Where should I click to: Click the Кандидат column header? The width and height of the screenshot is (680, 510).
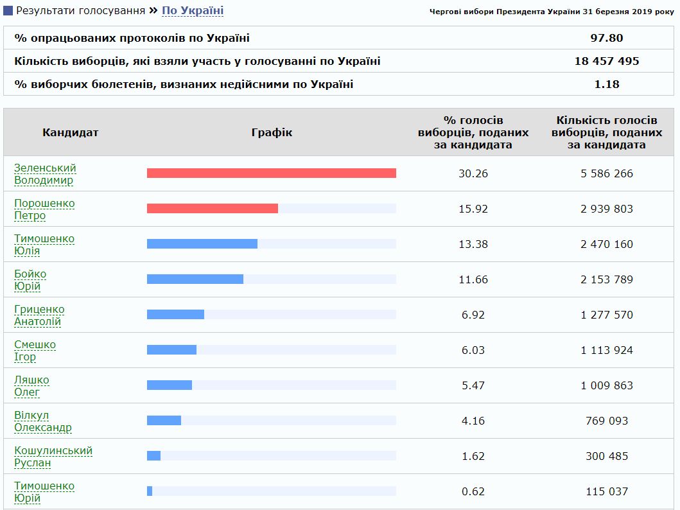71,132
